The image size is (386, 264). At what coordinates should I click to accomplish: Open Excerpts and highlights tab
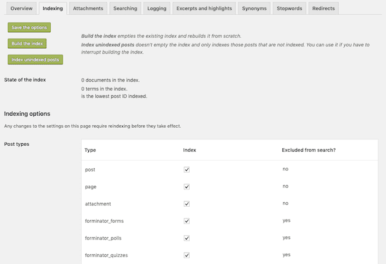pos(204,8)
